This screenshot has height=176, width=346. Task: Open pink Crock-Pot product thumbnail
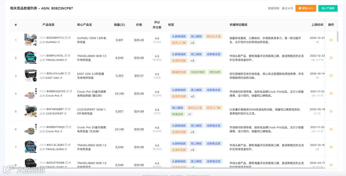point(30,94)
